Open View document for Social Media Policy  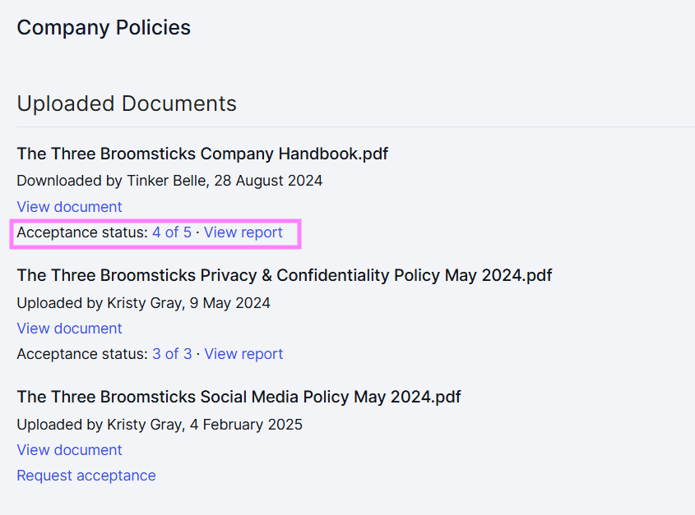pos(69,450)
